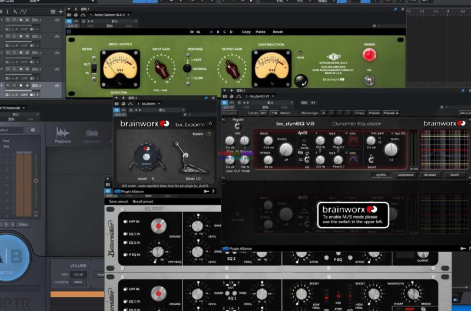Viewport: 471px width, 311px height.
Task: Select setting D in XLA-3 toolbar
Action: click(x=231, y=32)
